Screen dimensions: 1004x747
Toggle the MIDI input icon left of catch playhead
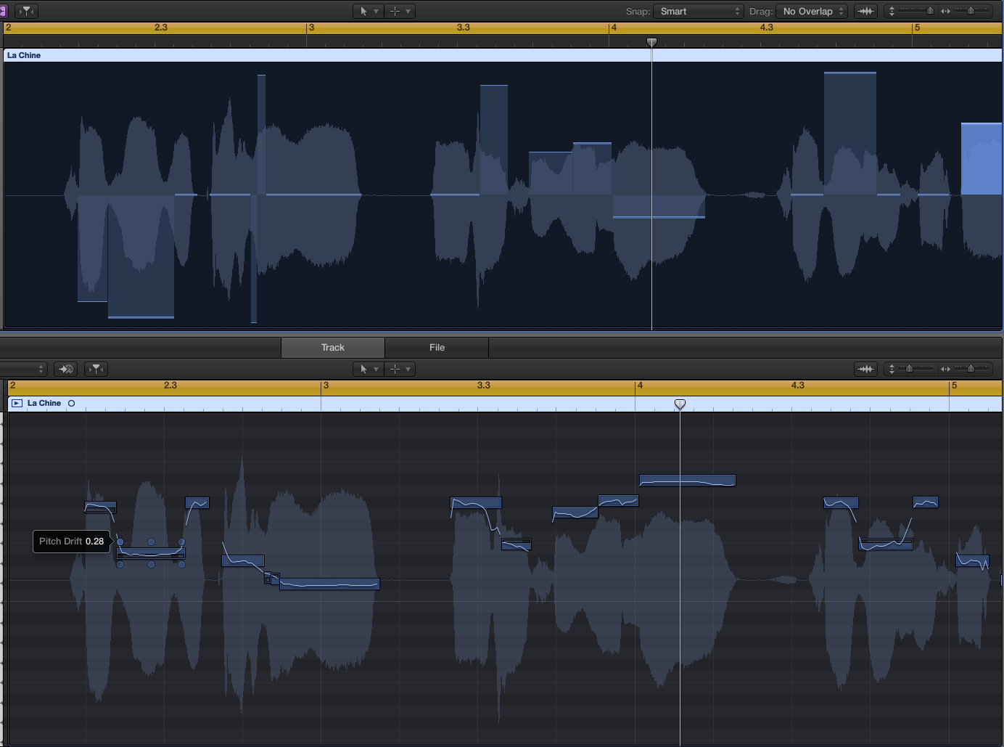[65, 369]
